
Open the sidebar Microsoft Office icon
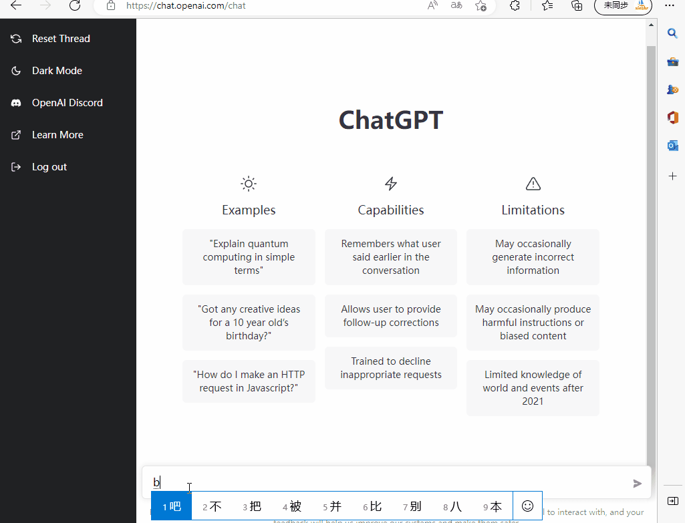[x=672, y=118]
